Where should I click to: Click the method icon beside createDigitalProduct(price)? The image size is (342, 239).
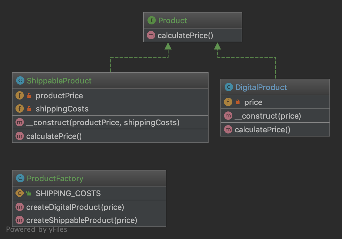(x=20, y=207)
